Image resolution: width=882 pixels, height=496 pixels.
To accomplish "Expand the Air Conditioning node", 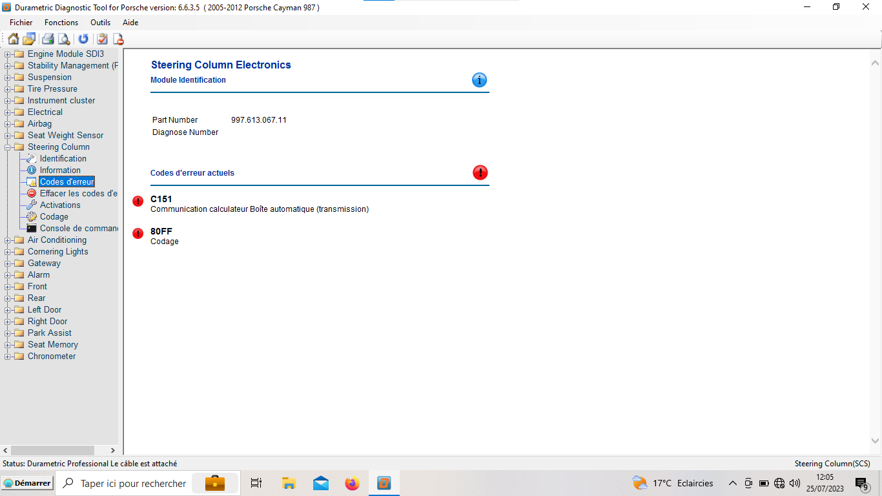I will pyautogui.click(x=8, y=240).
